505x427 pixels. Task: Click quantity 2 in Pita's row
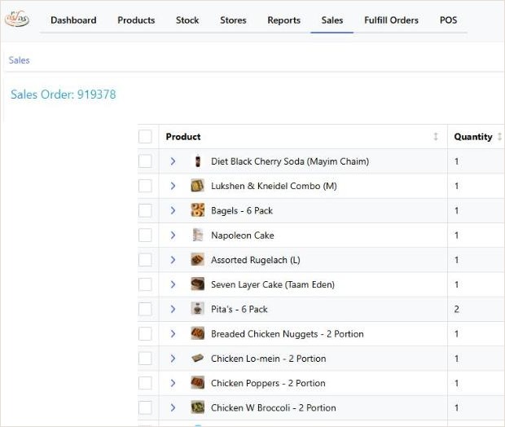tap(457, 310)
